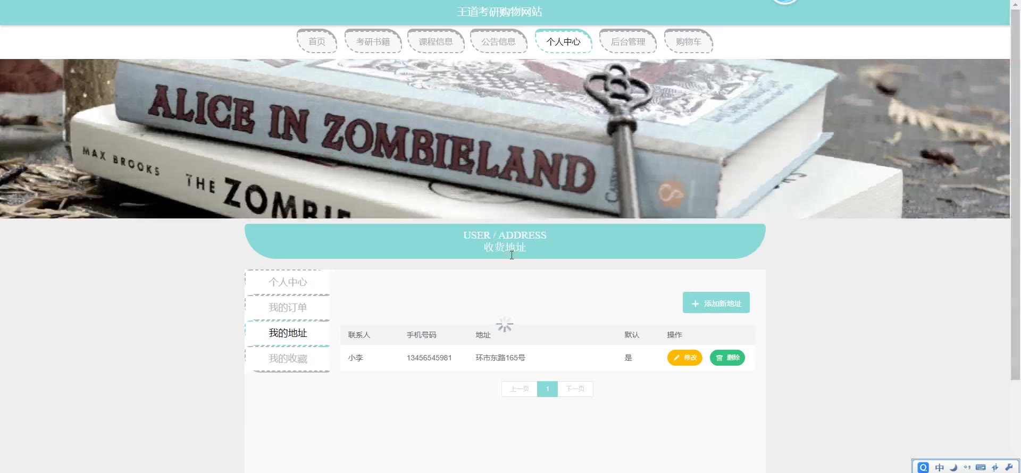The height and width of the screenshot is (473, 1021).
Task: Click the page's vertical scrollbar
Action: (1015, 195)
